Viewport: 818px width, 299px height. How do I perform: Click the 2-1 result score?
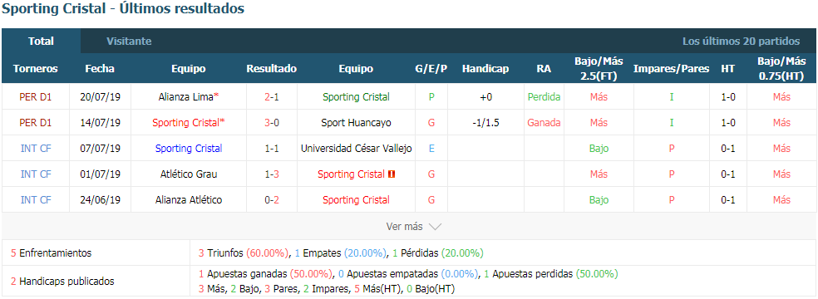coord(271,97)
